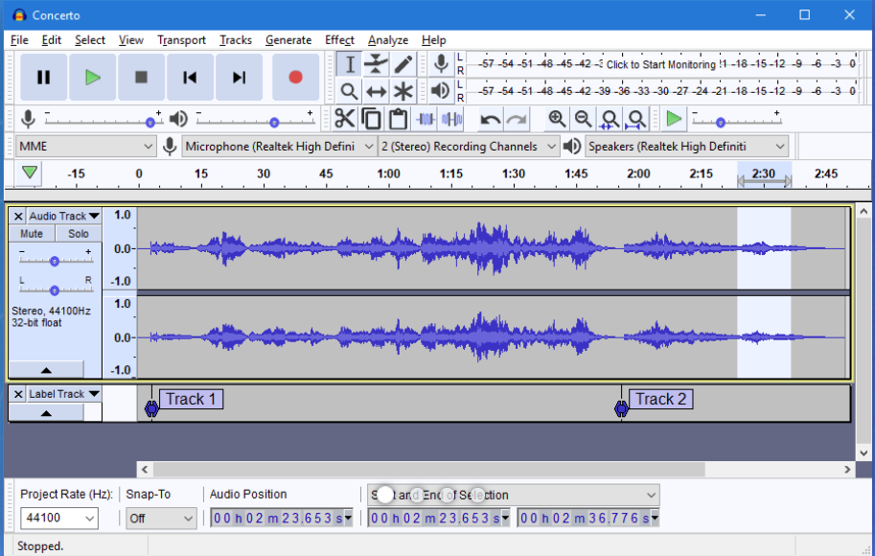Open the Audio Track dropdown menu
The height and width of the screenshot is (556, 875).
(x=64, y=216)
